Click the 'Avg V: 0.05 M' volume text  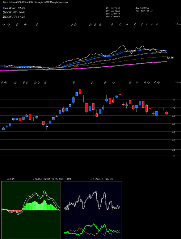click(143, 8)
